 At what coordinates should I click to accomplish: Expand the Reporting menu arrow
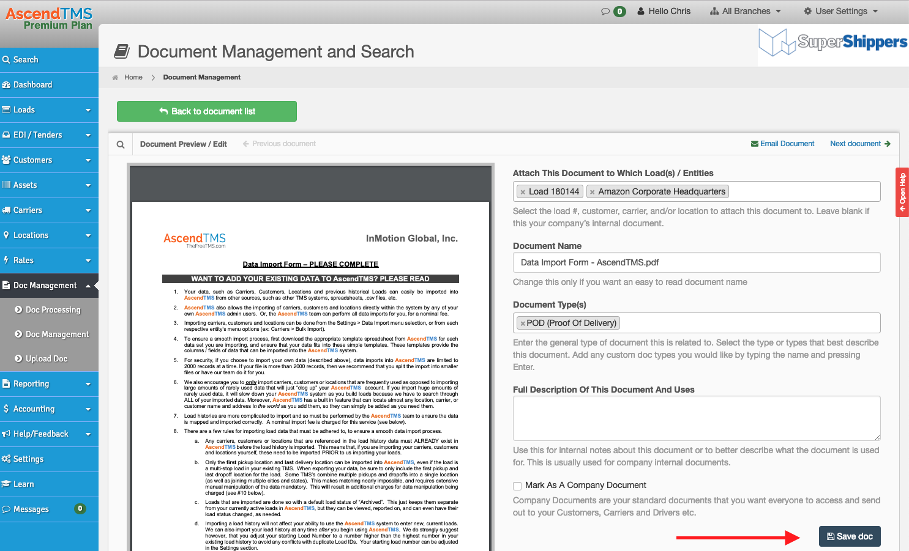[88, 384]
